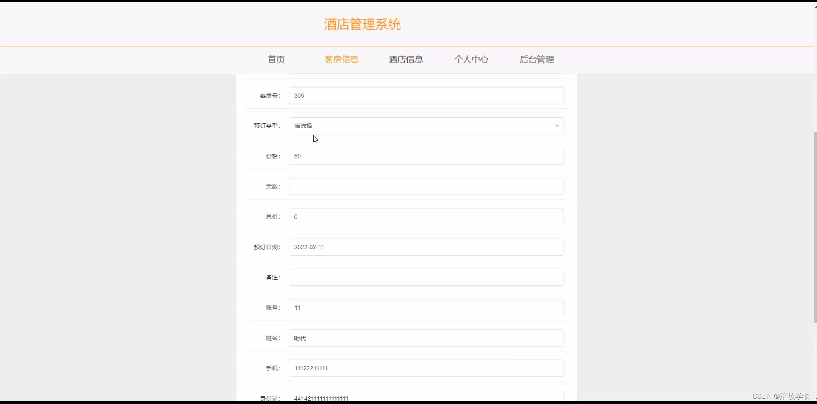Viewport: 817px width, 404px height.
Task: Select the 价格 input showing 50
Action: click(426, 156)
